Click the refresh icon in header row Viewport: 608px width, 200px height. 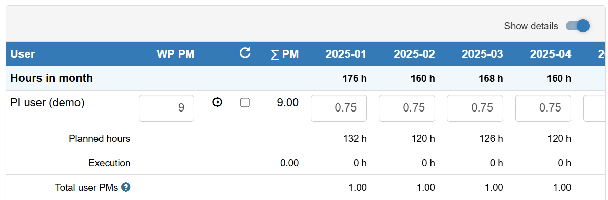[x=245, y=53]
